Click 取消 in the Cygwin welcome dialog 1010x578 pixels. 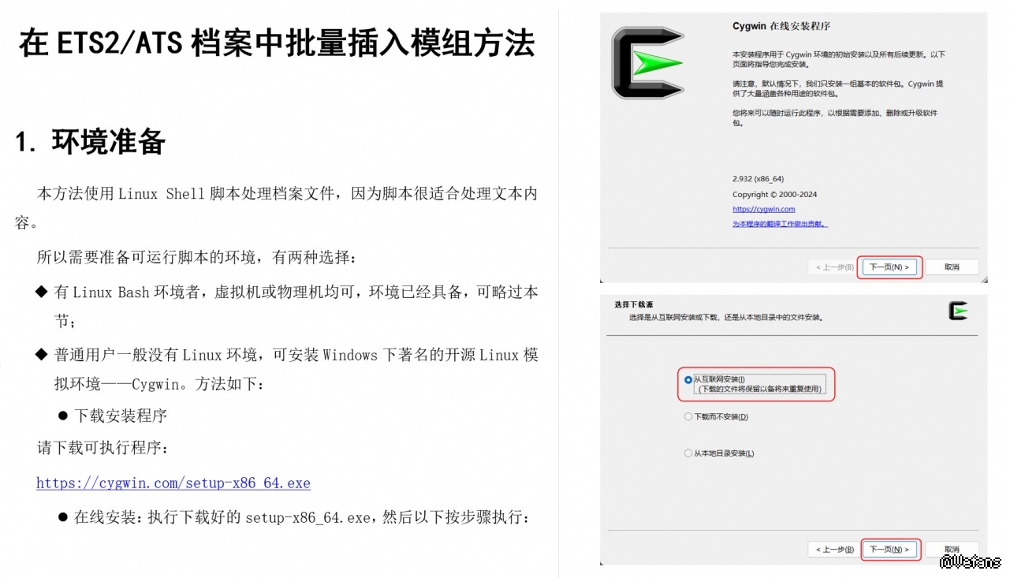(952, 267)
